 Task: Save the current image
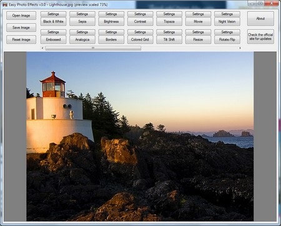21,27
